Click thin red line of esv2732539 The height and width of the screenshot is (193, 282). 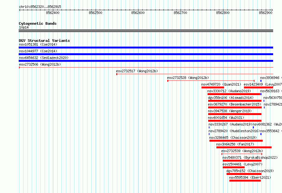[x=242, y=154]
